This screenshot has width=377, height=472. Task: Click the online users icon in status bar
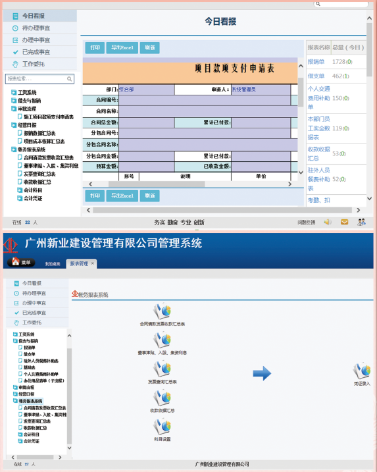pos(361,222)
